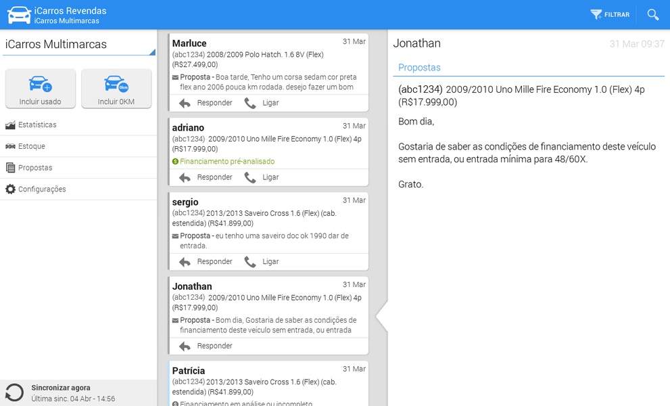670x406 pixels.
Task: Click the iCarros car logo icon
Action: pyautogui.click(x=19, y=15)
